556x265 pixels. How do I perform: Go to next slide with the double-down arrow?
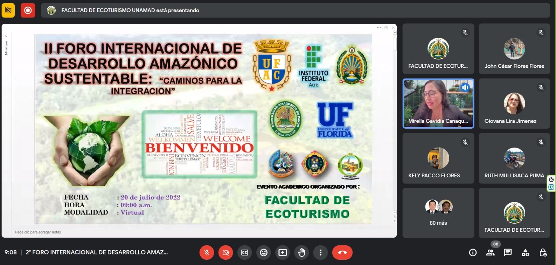click(395, 220)
